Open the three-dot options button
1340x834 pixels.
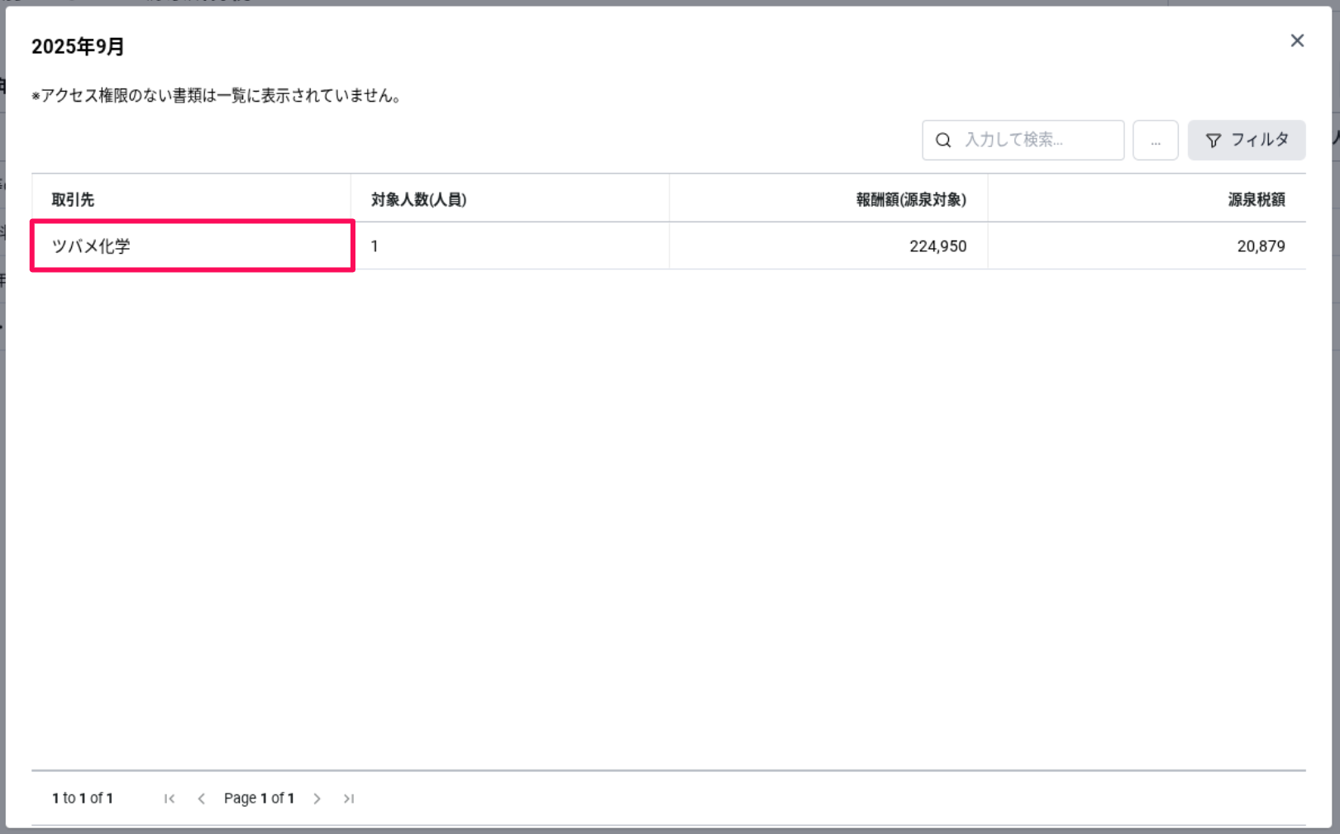(1156, 141)
